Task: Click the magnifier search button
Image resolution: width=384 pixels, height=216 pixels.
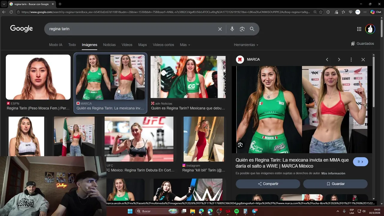Action: pyautogui.click(x=252, y=29)
